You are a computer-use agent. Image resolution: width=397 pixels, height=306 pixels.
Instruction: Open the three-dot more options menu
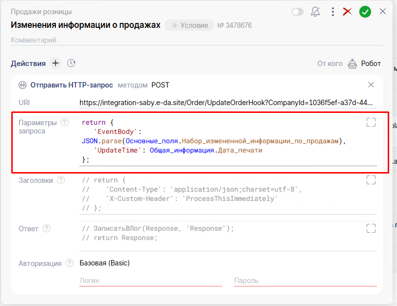(333, 12)
